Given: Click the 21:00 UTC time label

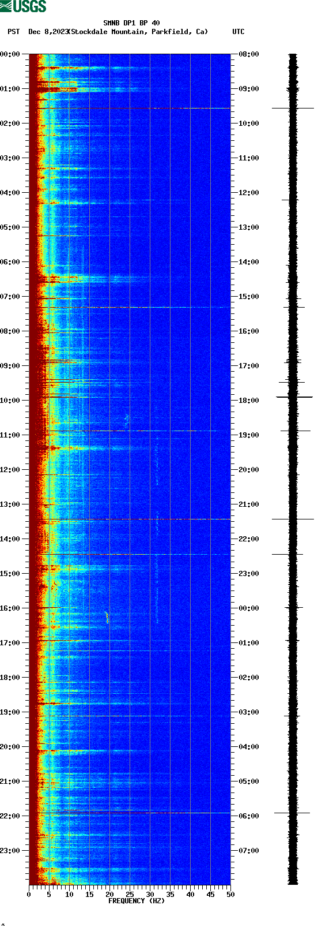Looking at the screenshot, I should click(249, 504).
